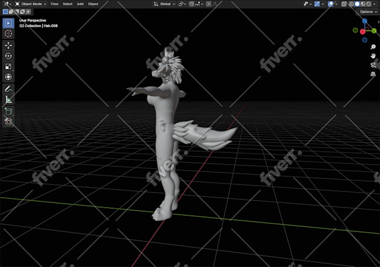Set selection mode to new selection
This screenshot has width=380, height=267.
[5, 12]
